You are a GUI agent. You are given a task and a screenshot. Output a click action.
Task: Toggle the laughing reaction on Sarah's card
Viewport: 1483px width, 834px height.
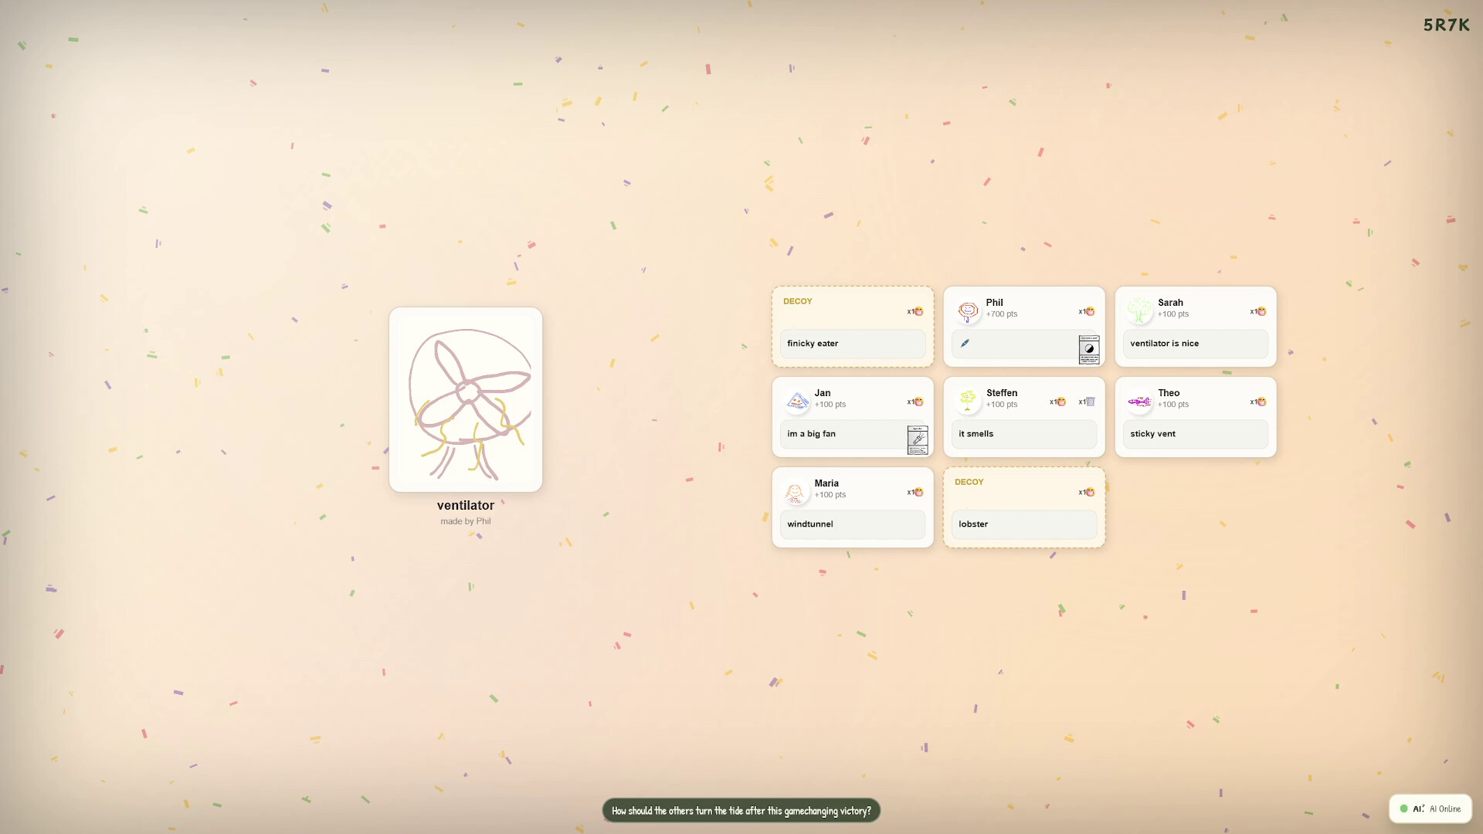coord(1260,312)
